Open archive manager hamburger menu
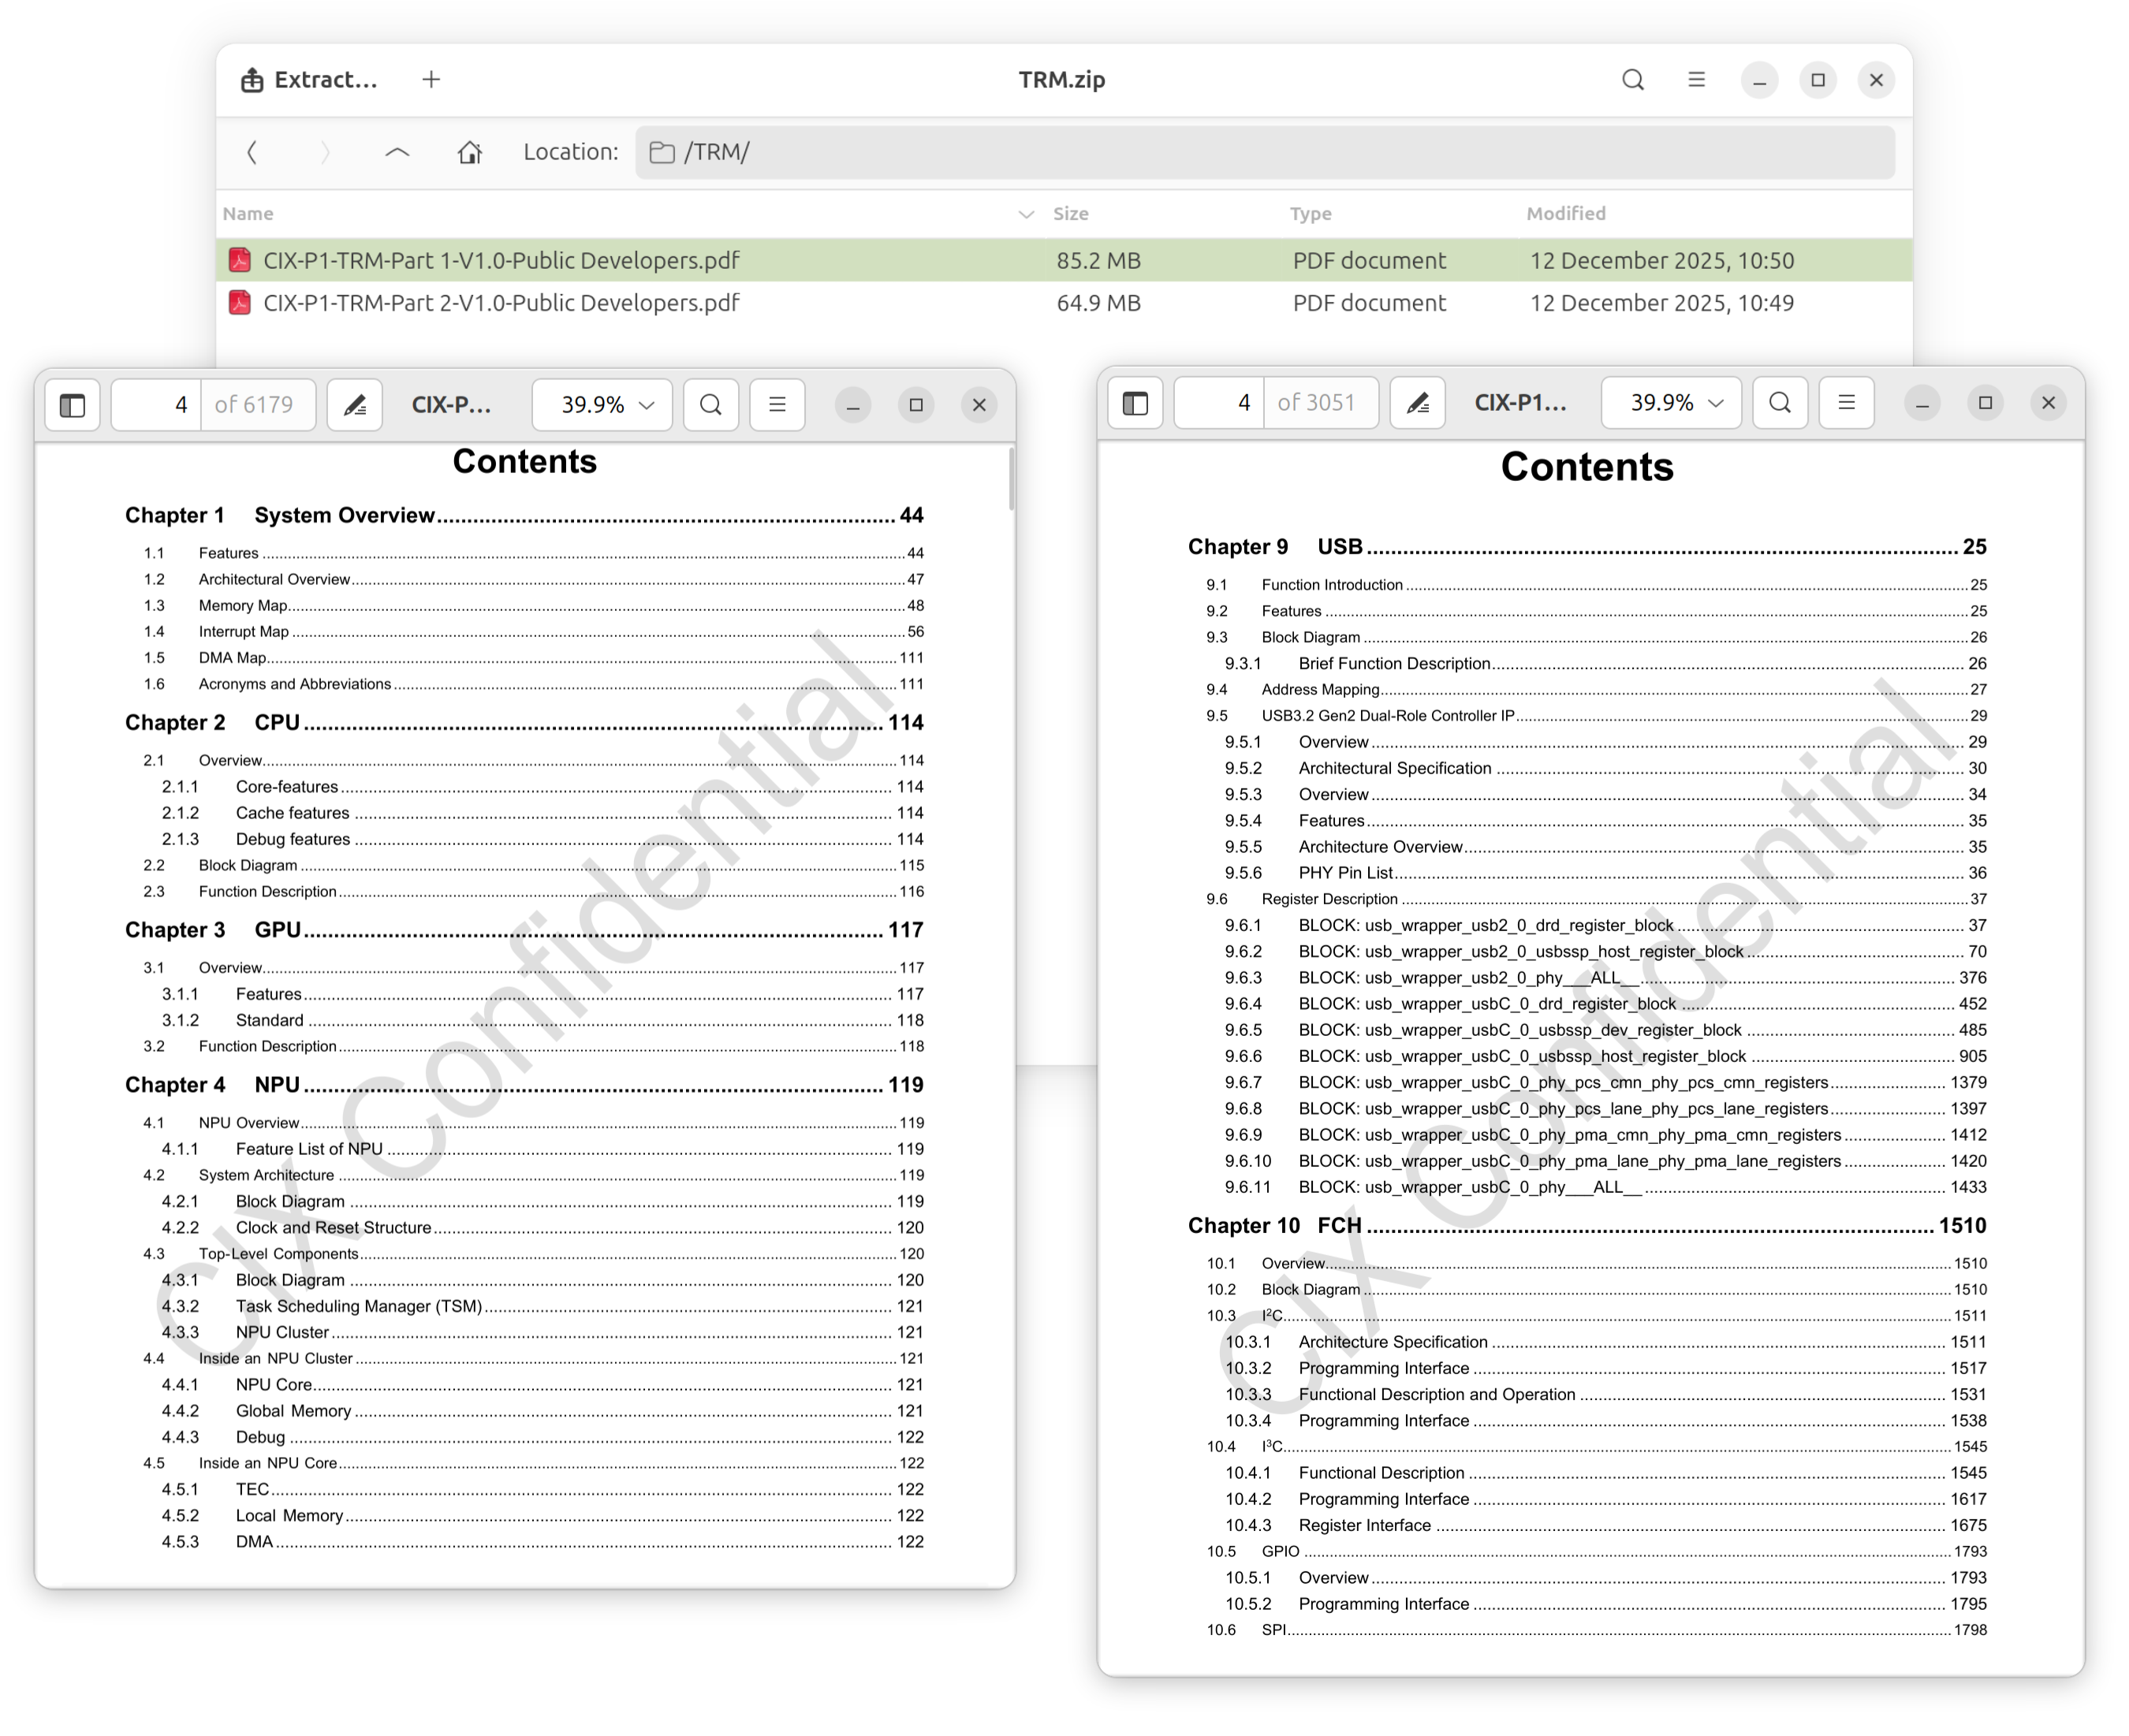Image resolution: width=2129 pixels, height=1736 pixels. [1696, 80]
